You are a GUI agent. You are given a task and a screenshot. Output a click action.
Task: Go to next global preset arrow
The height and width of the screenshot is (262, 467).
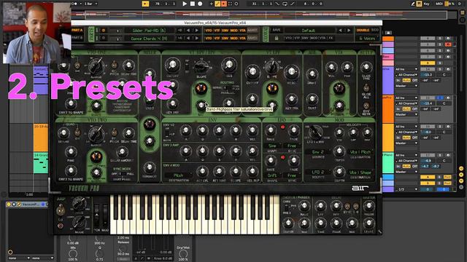pos(349,31)
